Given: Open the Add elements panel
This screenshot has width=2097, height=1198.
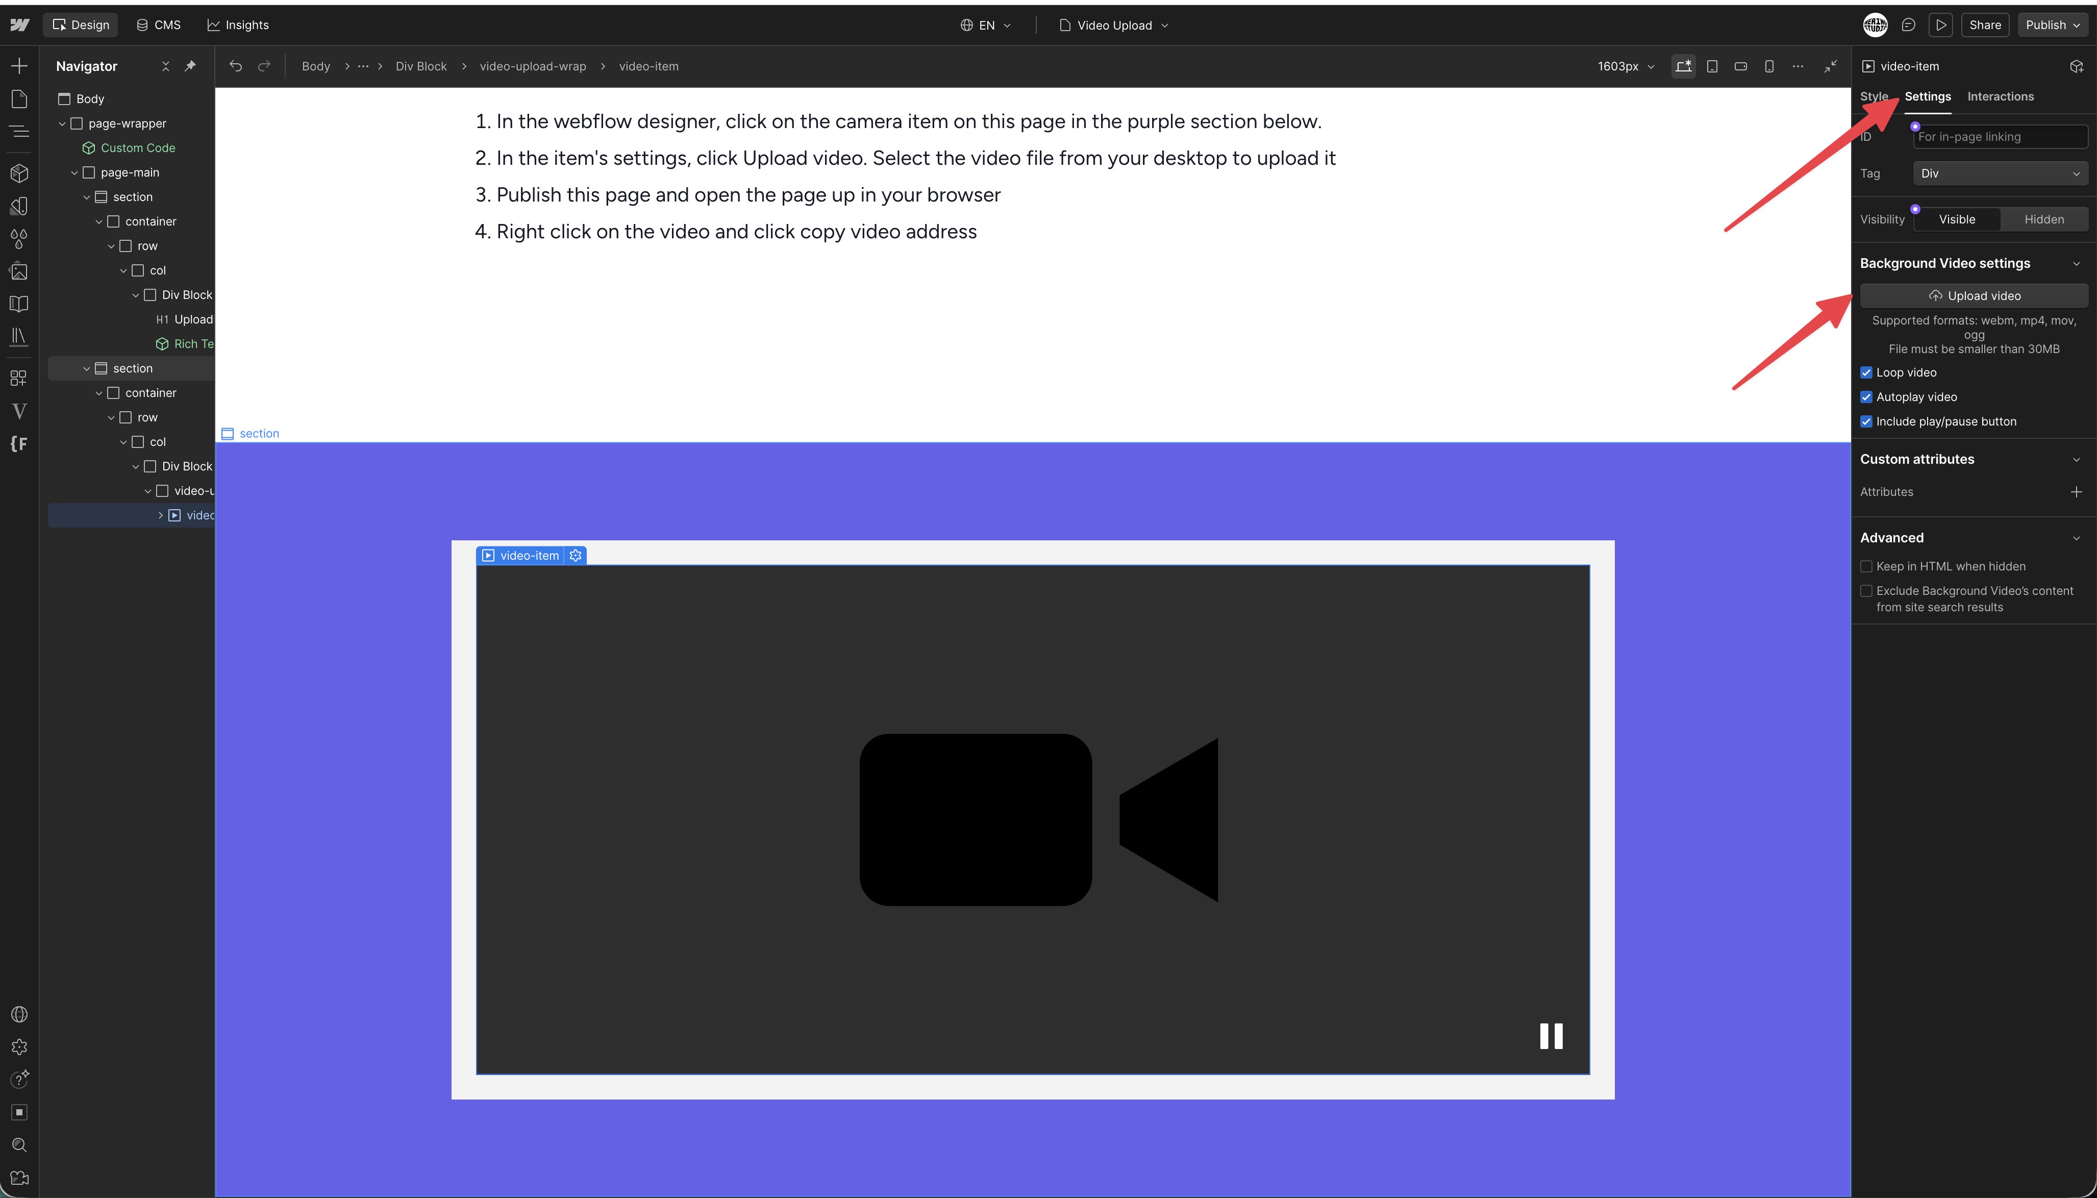Looking at the screenshot, I should pos(19,66).
